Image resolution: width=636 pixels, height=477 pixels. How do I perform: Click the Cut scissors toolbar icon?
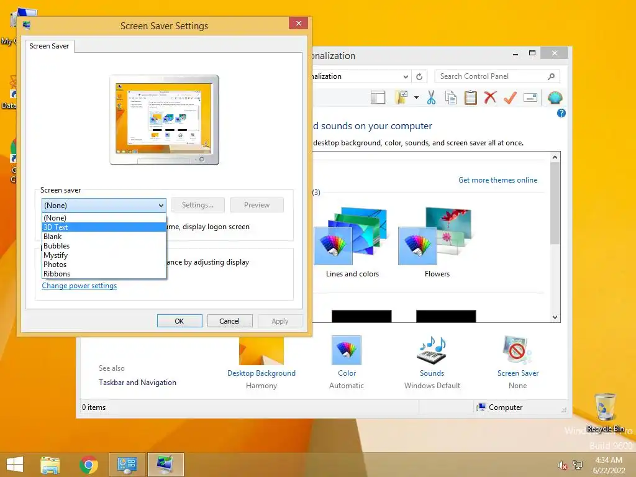431,98
